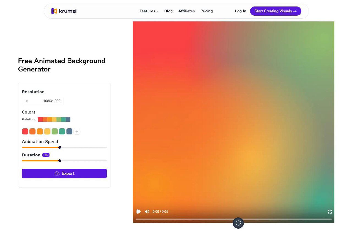This screenshot has width=352, height=238.
Task: Select the red color swatch
Action: tap(25, 131)
